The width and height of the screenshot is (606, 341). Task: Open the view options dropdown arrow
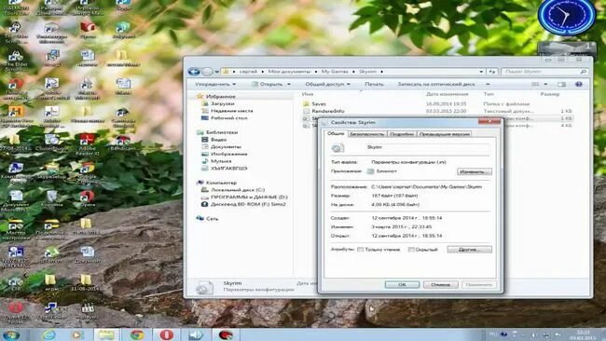(x=545, y=84)
